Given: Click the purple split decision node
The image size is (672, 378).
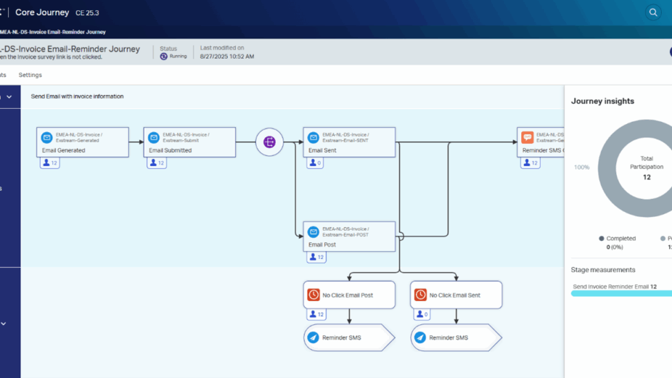Looking at the screenshot, I should pyautogui.click(x=269, y=143).
